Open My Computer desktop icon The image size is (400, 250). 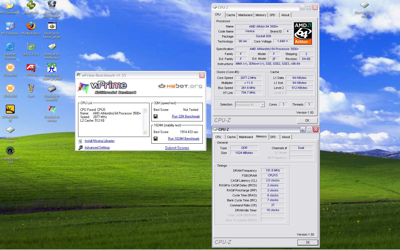coord(10,28)
